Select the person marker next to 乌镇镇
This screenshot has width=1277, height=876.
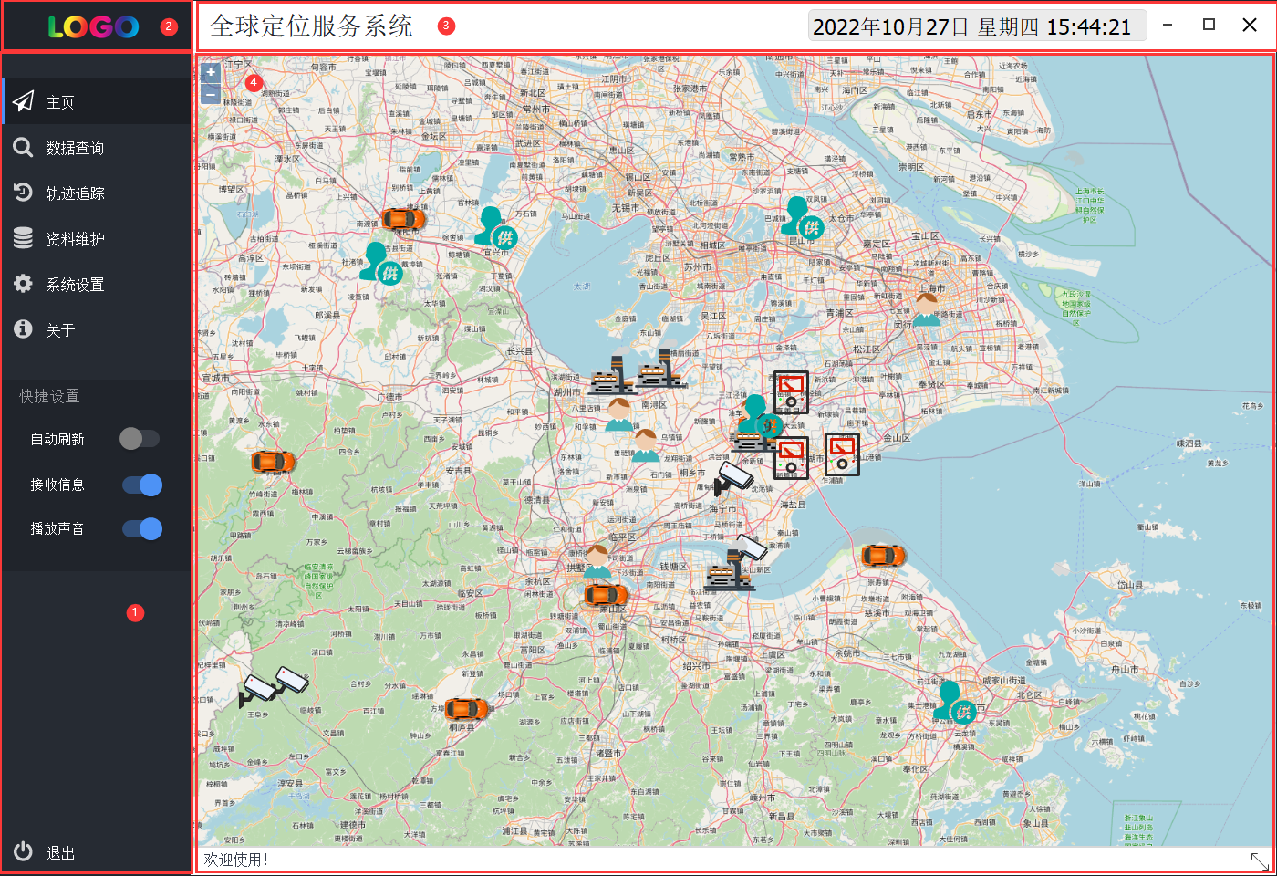tap(646, 444)
